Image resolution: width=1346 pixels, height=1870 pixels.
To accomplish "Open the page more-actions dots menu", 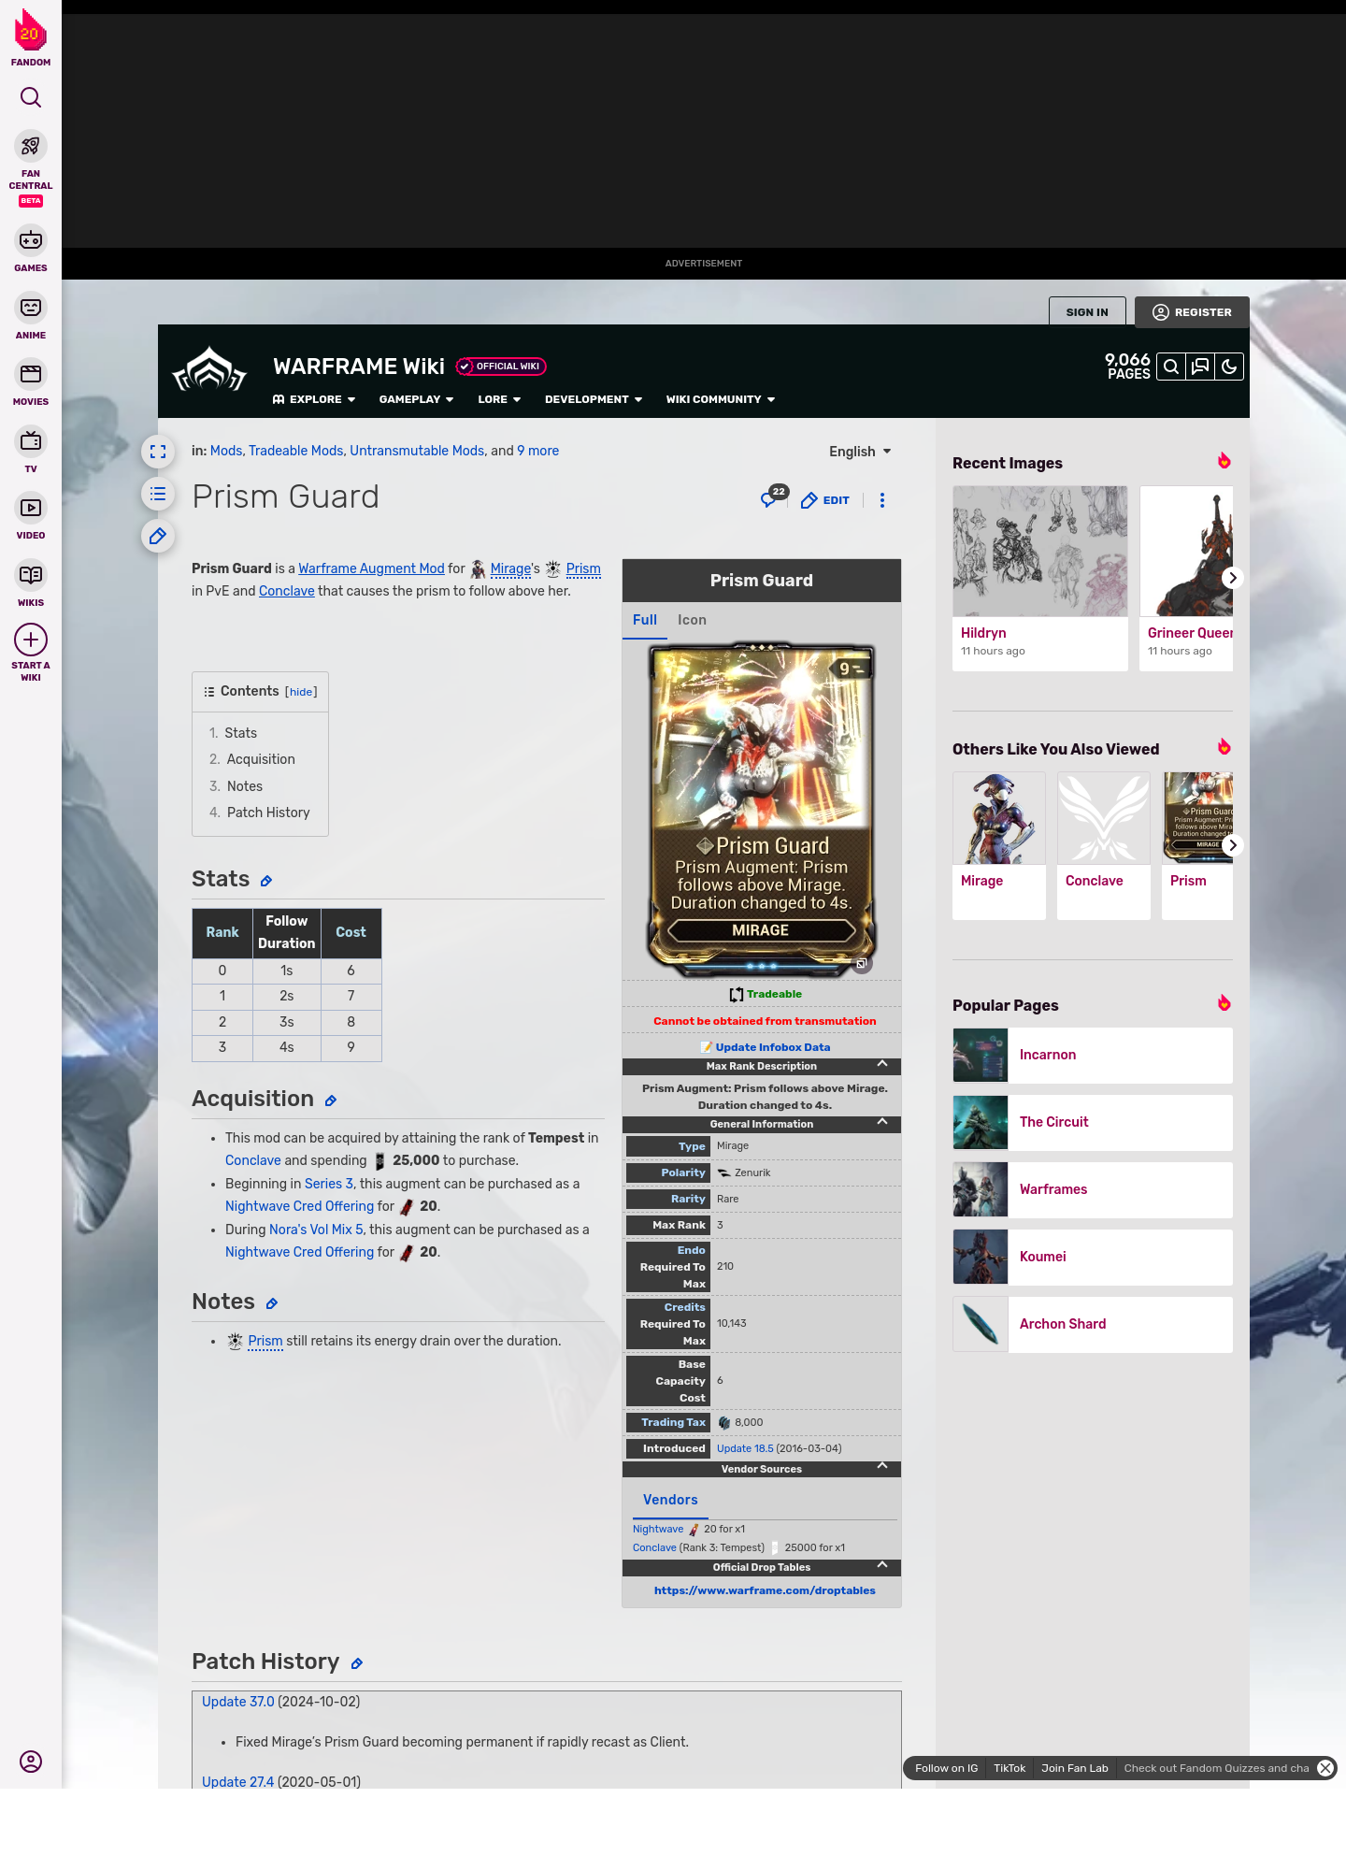I will (882, 500).
